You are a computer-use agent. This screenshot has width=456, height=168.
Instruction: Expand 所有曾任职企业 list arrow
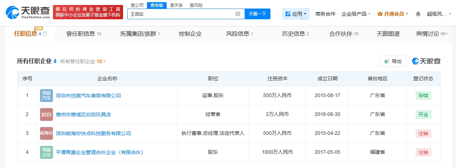click(x=104, y=61)
